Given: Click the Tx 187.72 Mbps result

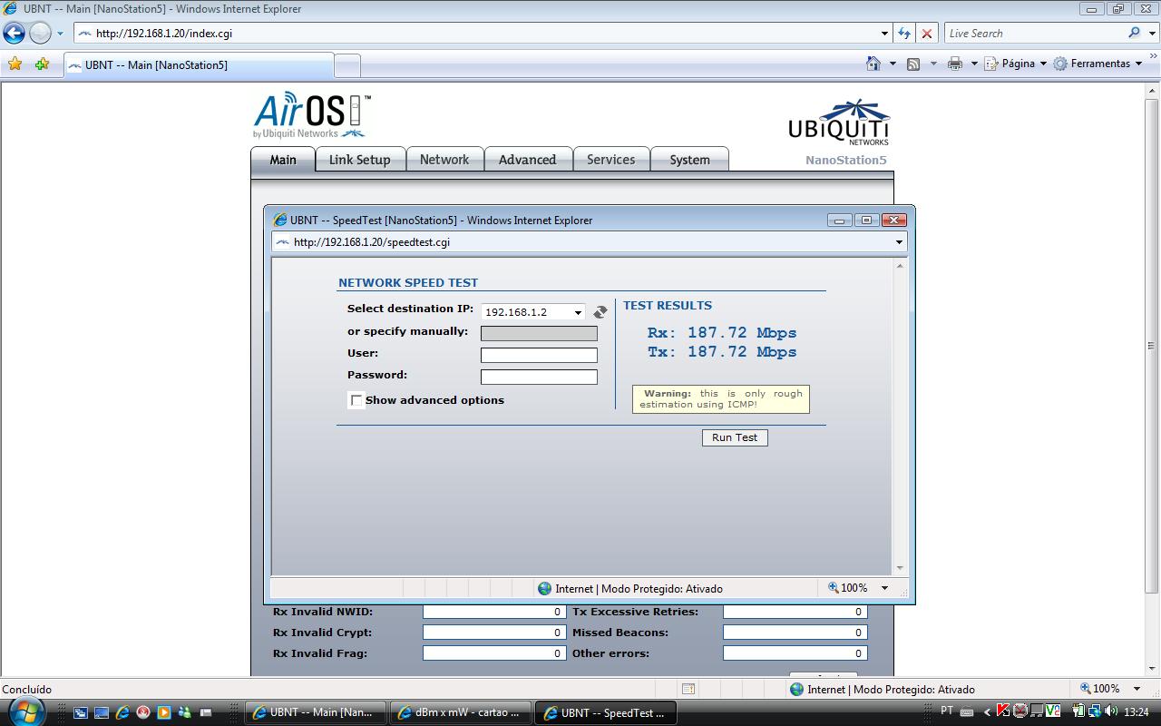Looking at the screenshot, I should tap(722, 352).
